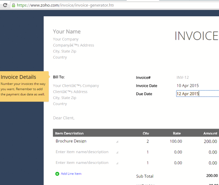Click the Sub Total label
This screenshot has height=185, width=219.
(145, 176)
